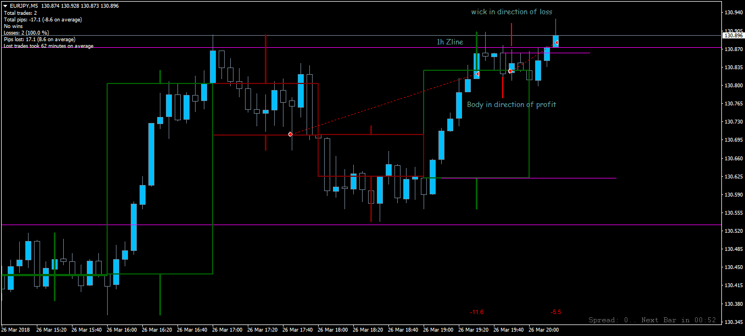Click the '26 Mar 17:40' time label
Image resolution: width=745 pixels, height=336 pixels.
tap(297, 331)
